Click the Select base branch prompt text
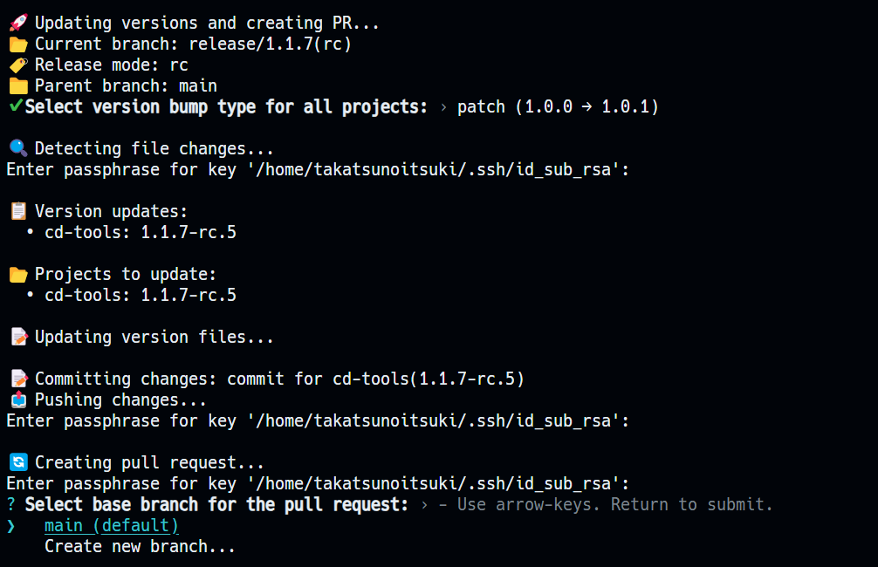 tap(216, 504)
